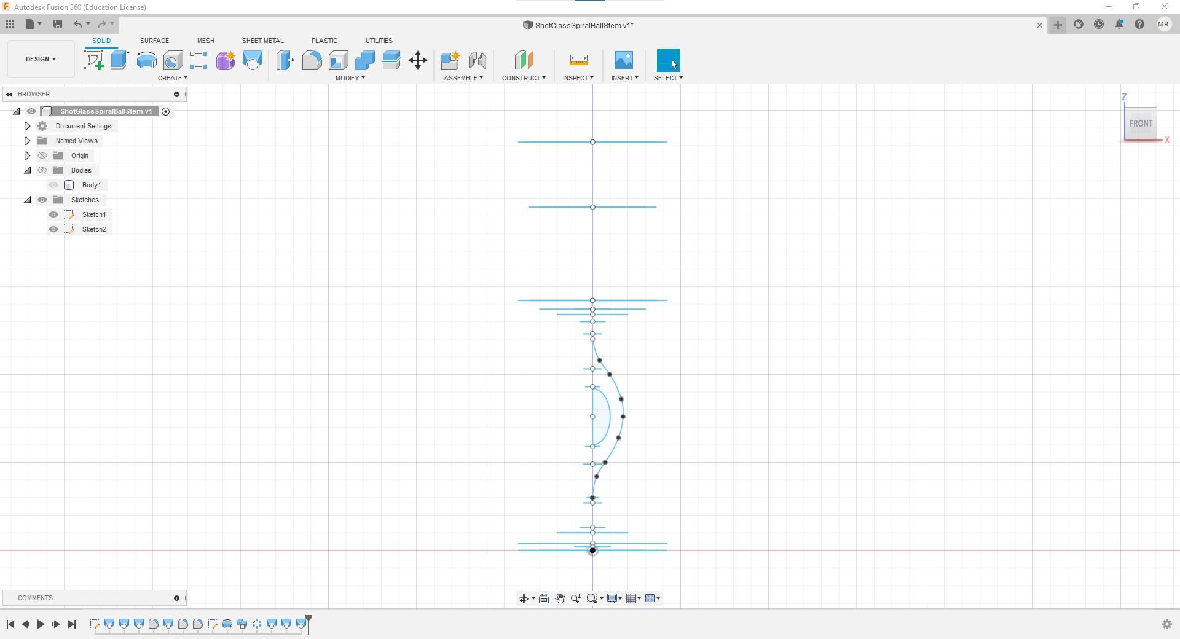Viewport: 1180px width, 639px height.
Task: Select the Shell tool
Action: coord(338,60)
